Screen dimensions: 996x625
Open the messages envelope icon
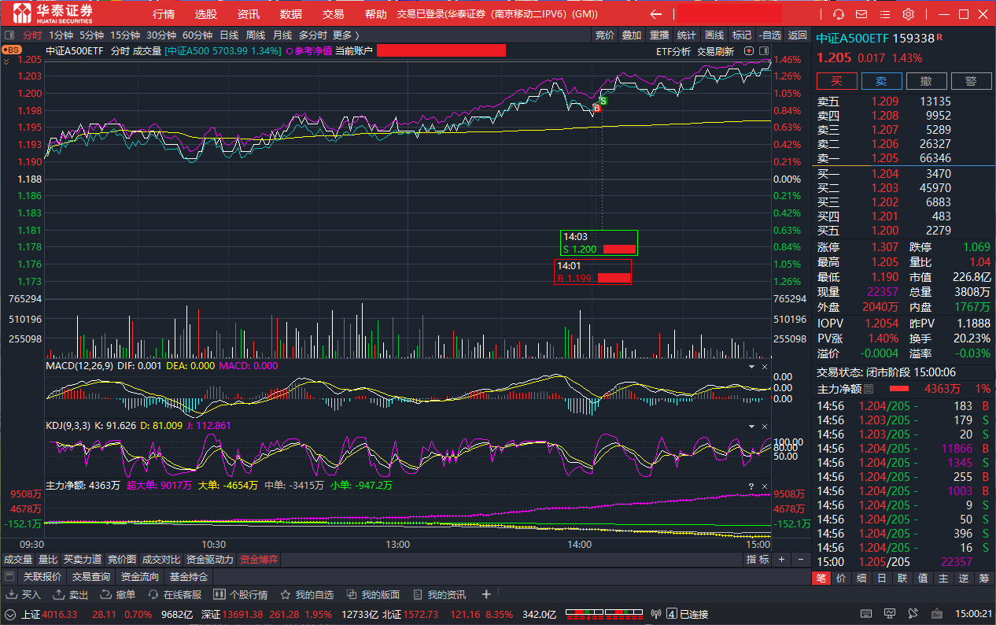(x=861, y=14)
